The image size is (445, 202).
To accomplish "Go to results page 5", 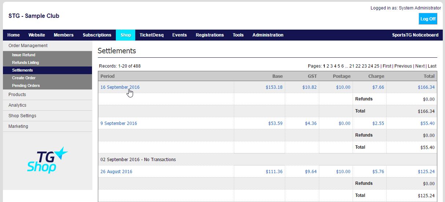I will point(339,66).
